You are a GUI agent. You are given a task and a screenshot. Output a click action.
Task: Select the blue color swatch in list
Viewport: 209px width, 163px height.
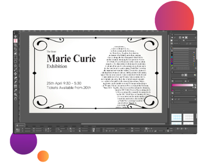pos(183,64)
